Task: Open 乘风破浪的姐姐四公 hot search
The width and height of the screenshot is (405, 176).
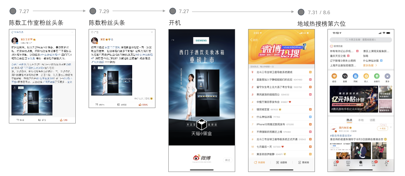Action: point(282,94)
